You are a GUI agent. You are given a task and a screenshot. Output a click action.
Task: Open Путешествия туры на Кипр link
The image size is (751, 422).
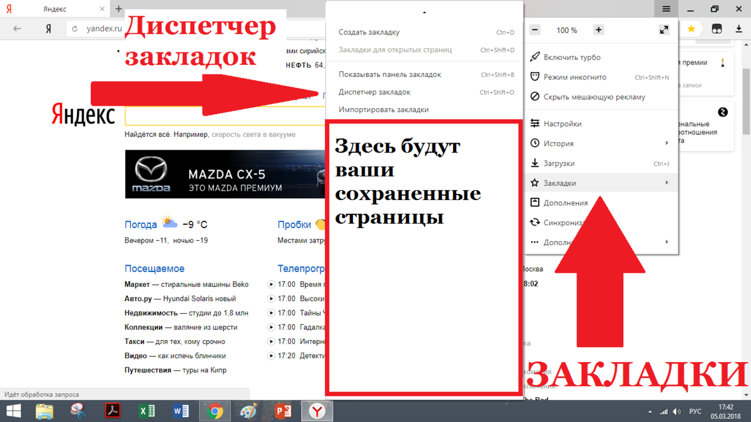(175, 371)
